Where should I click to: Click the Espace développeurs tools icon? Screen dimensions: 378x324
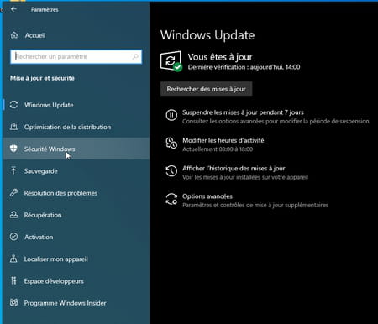coord(13,280)
